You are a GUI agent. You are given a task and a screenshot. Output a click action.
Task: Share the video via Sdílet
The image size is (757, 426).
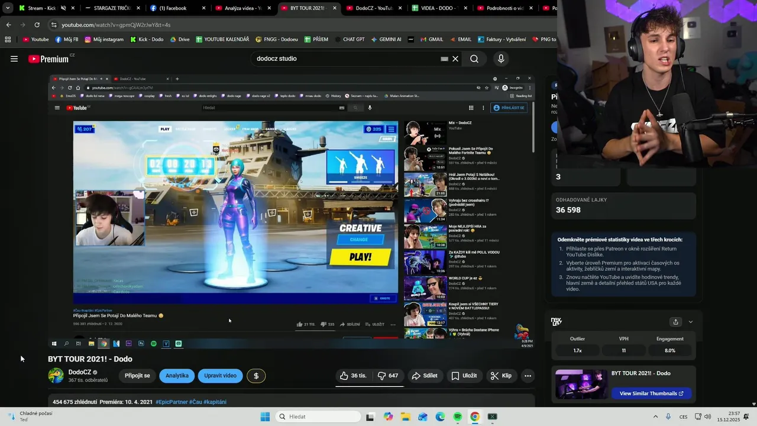click(x=425, y=376)
